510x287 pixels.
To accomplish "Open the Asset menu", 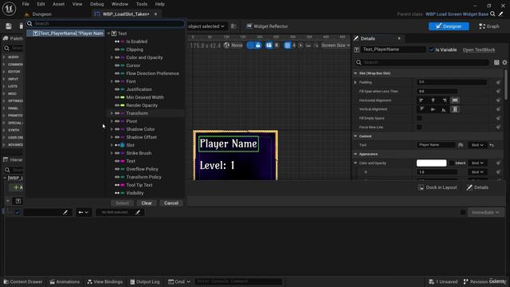I will point(58,4).
